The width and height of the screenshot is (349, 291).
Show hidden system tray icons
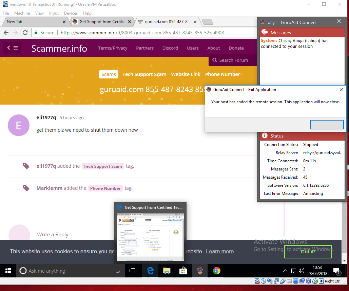(x=285, y=271)
